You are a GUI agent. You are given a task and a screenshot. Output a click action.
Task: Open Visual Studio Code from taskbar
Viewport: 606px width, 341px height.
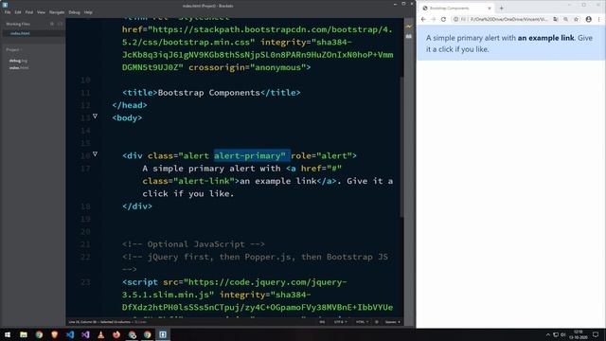(70, 334)
